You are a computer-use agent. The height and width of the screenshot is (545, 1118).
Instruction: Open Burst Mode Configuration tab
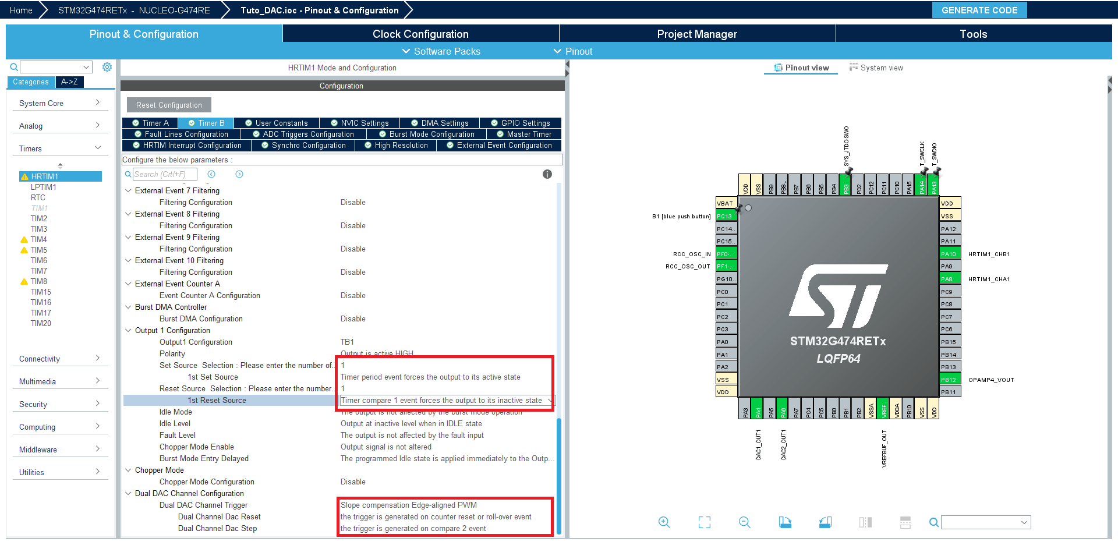[427, 134]
